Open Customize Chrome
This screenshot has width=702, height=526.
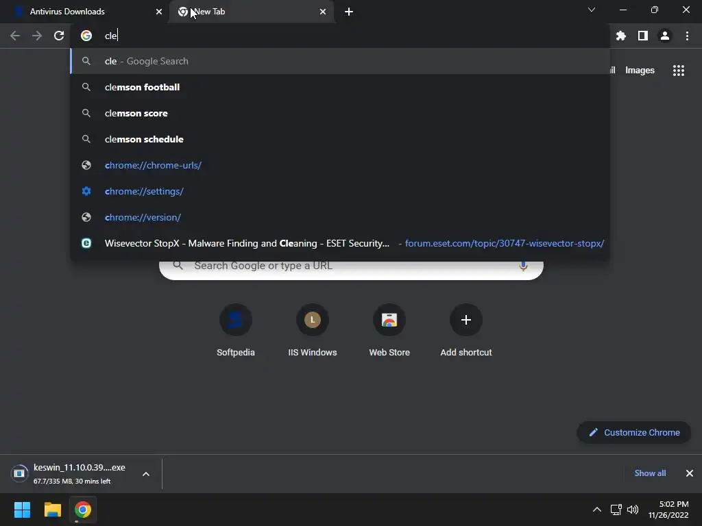[634, 433]
